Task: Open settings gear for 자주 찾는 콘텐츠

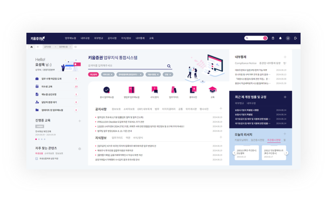Action: pyautogui.click(x=79, y=149)
